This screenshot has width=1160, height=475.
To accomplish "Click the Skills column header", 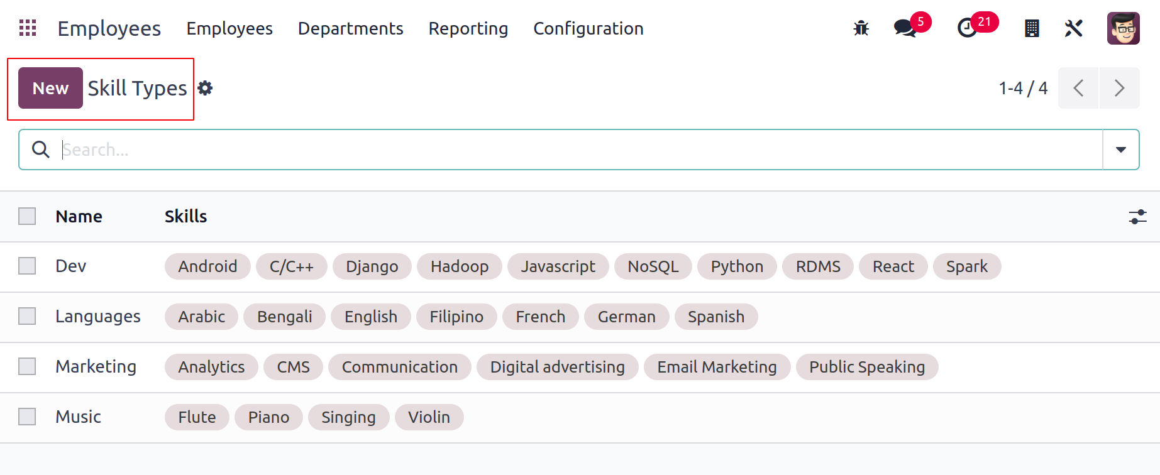I will click(x=185, y=216).
